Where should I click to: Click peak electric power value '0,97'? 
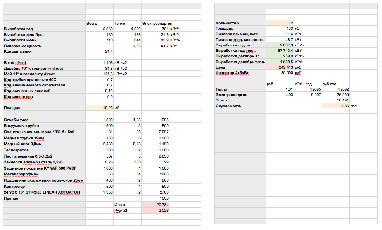tap(165, 46)
